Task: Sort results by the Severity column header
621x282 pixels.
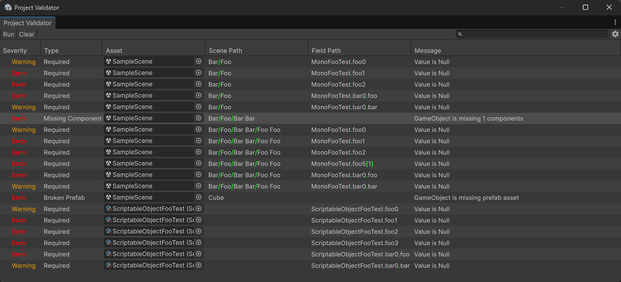Action: click(x=20, y=50)
